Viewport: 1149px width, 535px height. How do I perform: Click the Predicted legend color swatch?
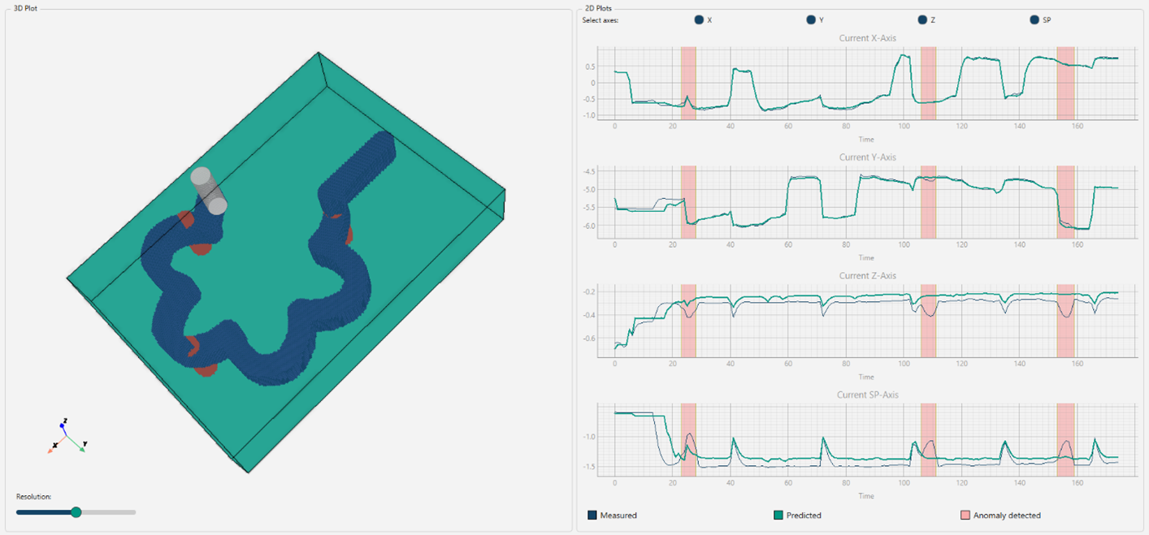point(778,515)
